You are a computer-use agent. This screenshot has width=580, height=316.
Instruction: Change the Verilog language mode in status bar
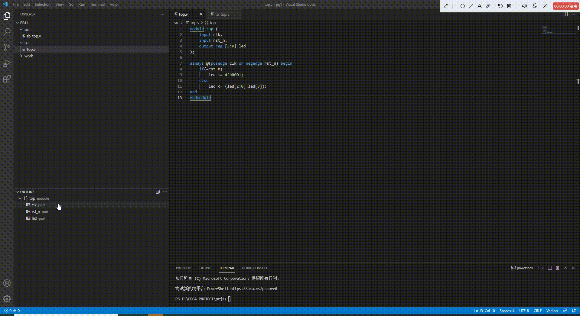552,311
